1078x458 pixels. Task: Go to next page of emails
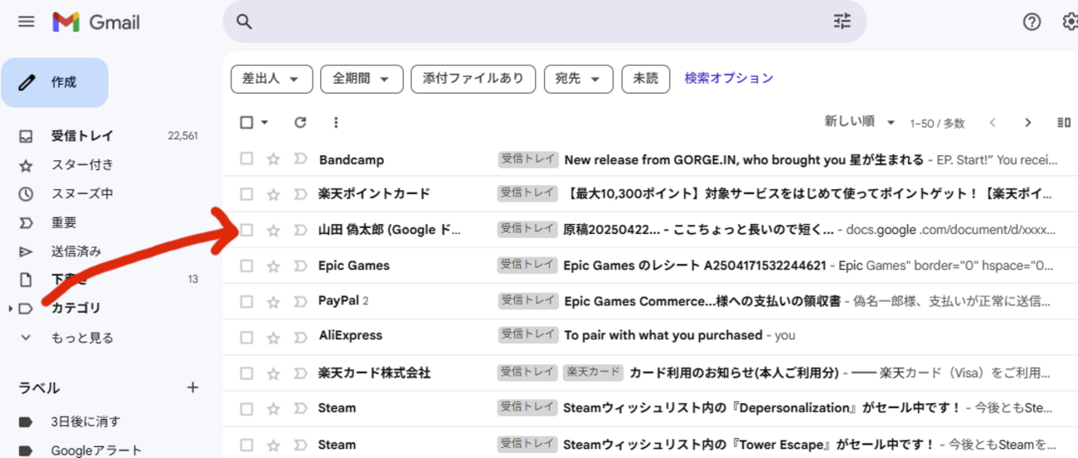pos(1027,123)
